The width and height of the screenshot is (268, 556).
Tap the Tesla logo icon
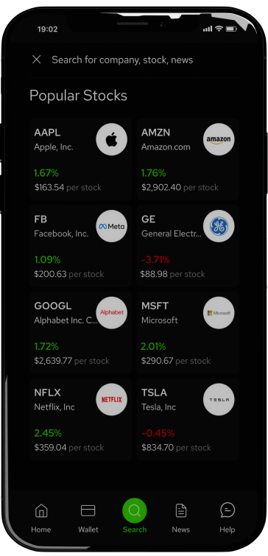point(219,399)
